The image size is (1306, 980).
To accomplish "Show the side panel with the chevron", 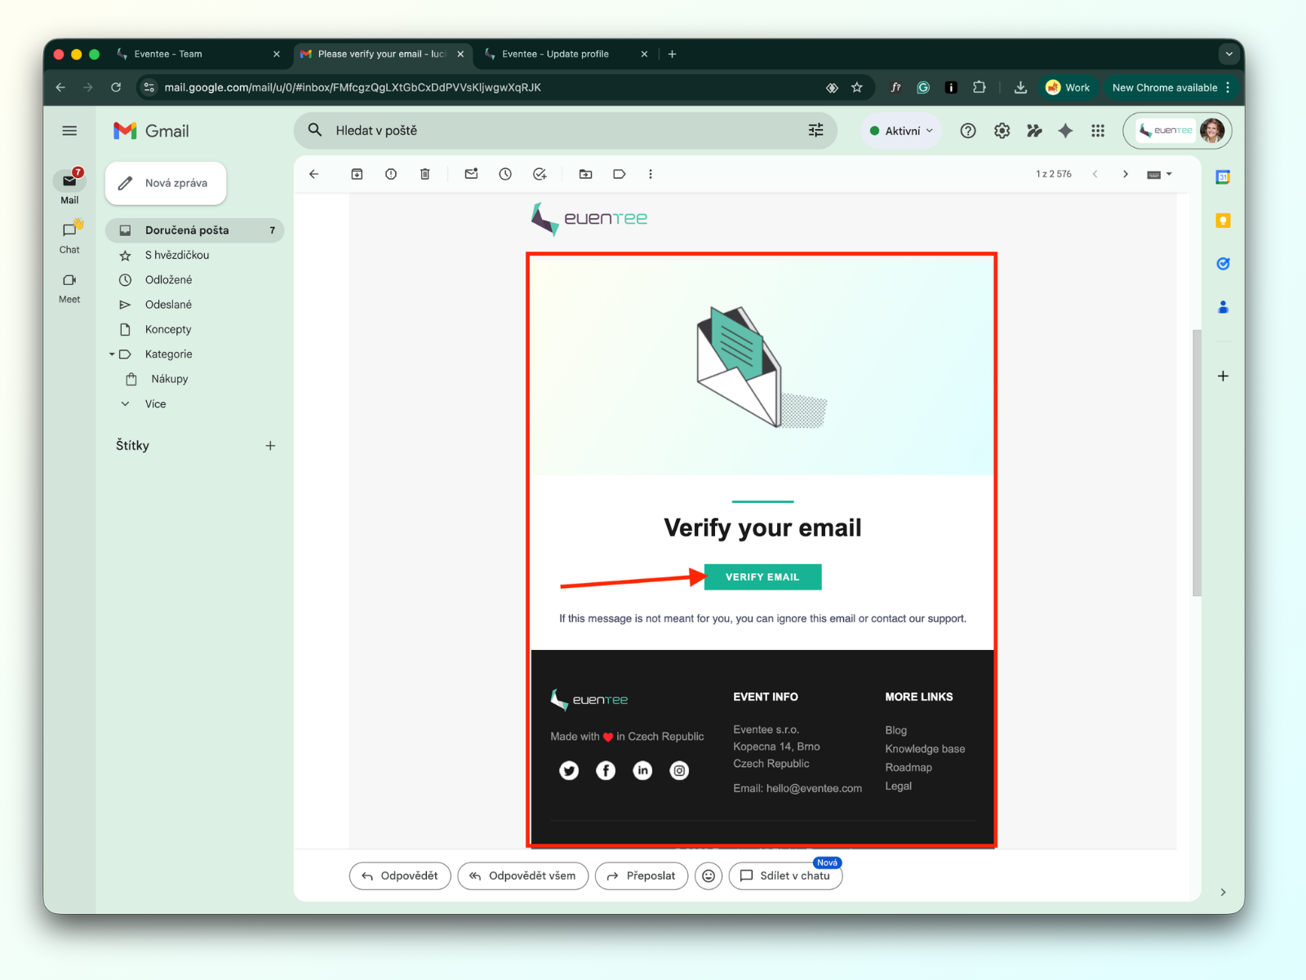I will 1223,892.
